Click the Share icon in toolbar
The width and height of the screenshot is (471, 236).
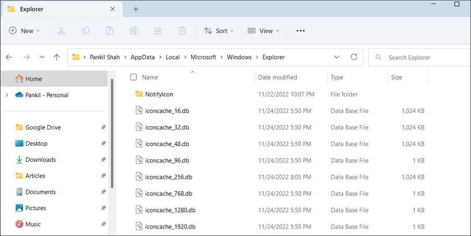click(158, 31)
